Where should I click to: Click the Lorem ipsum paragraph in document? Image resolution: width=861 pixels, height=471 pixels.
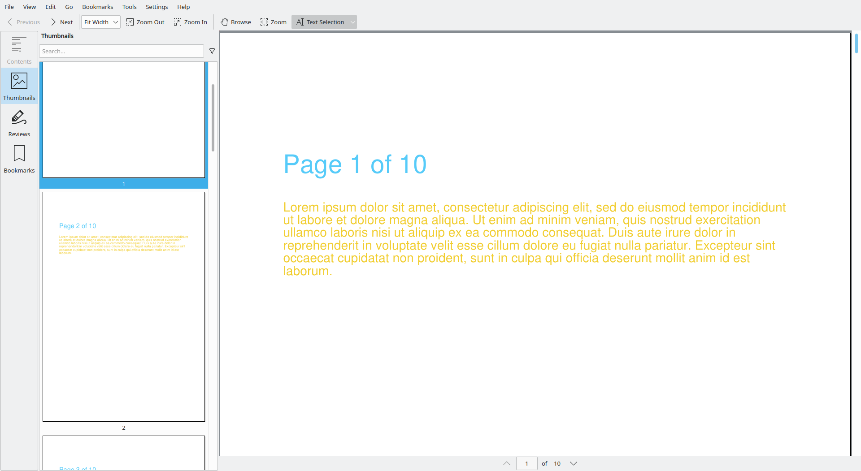point(535,239)
